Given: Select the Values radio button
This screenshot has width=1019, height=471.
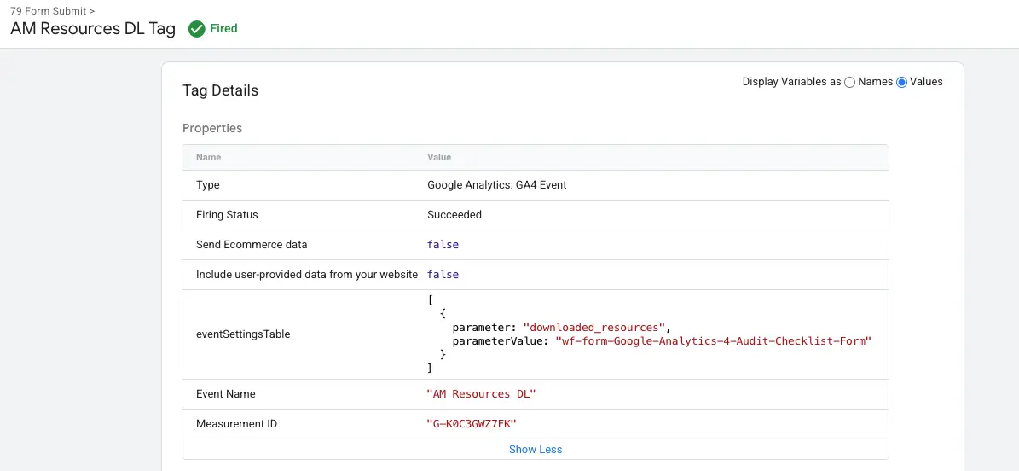Looking at the screenshot, I should tap(901, 82).
